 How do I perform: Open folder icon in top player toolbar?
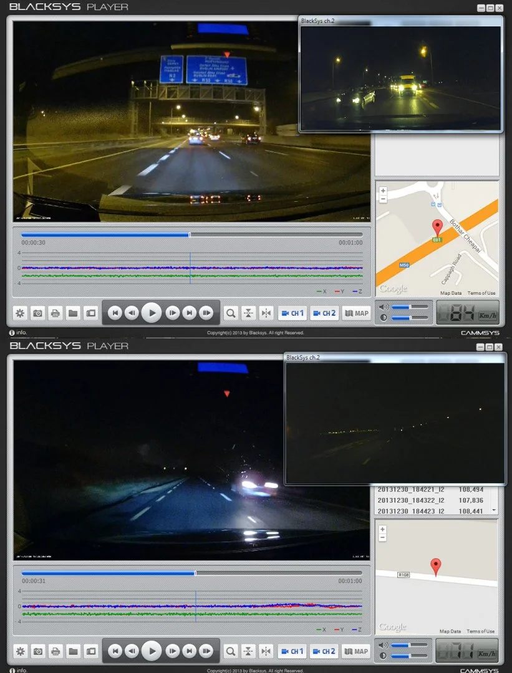click(73, 313)
